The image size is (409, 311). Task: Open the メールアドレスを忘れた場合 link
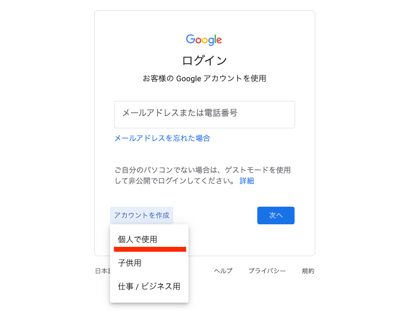pos(162,138)
